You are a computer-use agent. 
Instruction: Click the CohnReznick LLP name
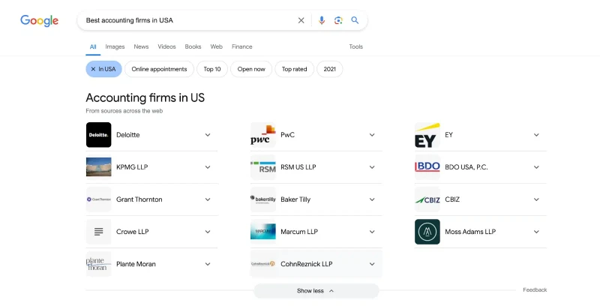pyautogui.click(x=307, y=264)
